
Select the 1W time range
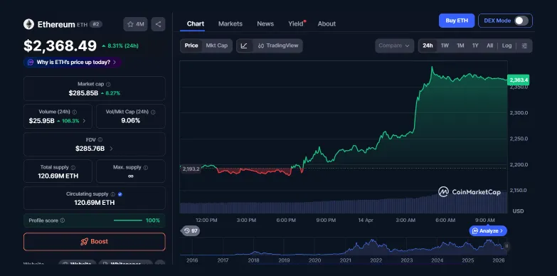pos(445,46)
